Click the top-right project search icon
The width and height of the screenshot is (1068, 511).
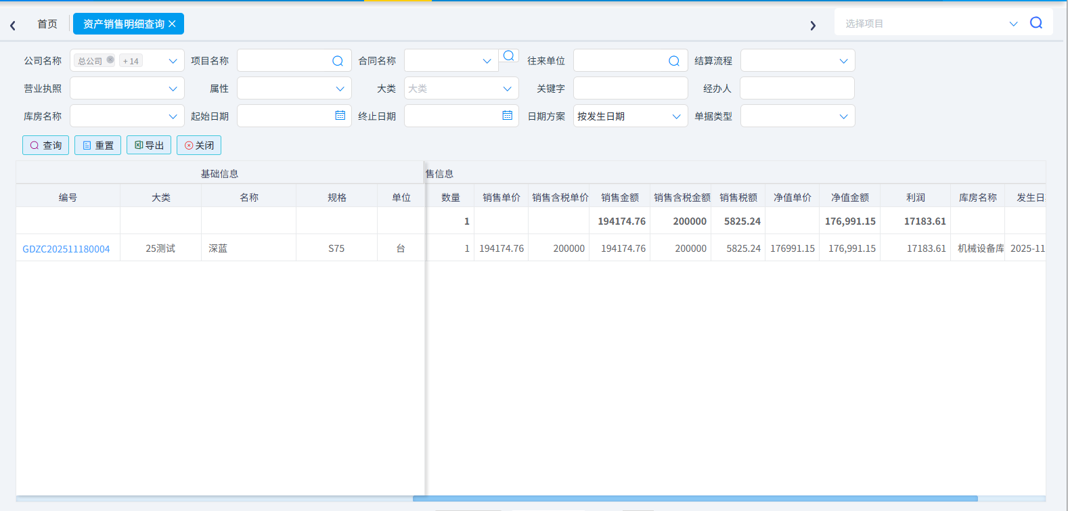point(1036,23)
